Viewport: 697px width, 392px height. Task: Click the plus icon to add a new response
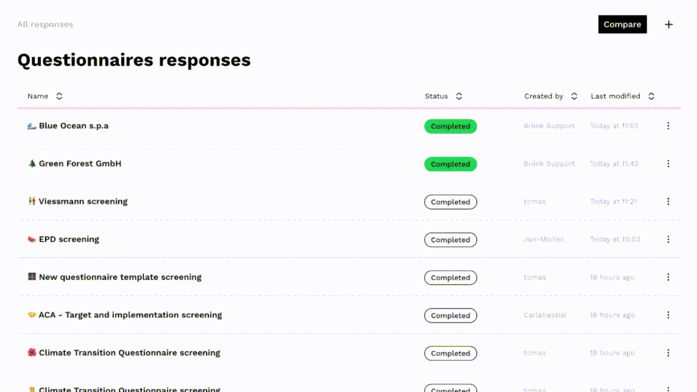669,24
